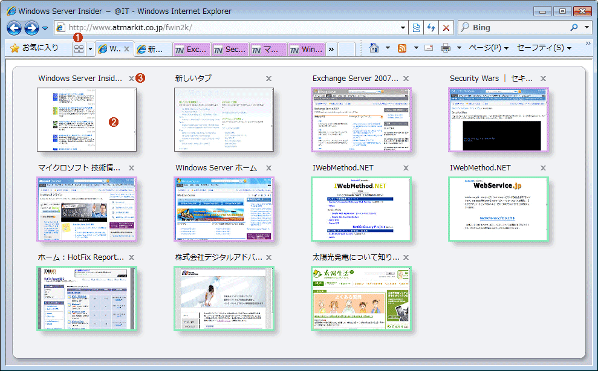Close the 太陽光発電について知り... quick tab
This screenshot has width=598, height=371.
coord(406,257)
